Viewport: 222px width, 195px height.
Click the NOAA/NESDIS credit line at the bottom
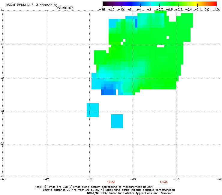pos(130,193)
